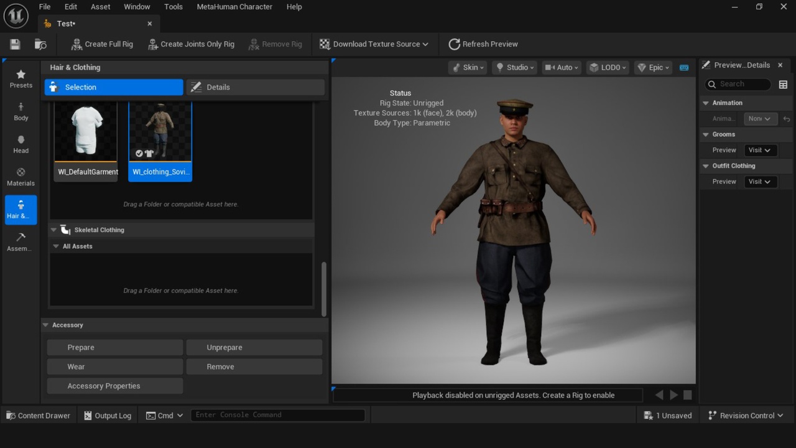796x448 pixels.
Task: Open the Output Log
Action: click(x=108, y=416)
